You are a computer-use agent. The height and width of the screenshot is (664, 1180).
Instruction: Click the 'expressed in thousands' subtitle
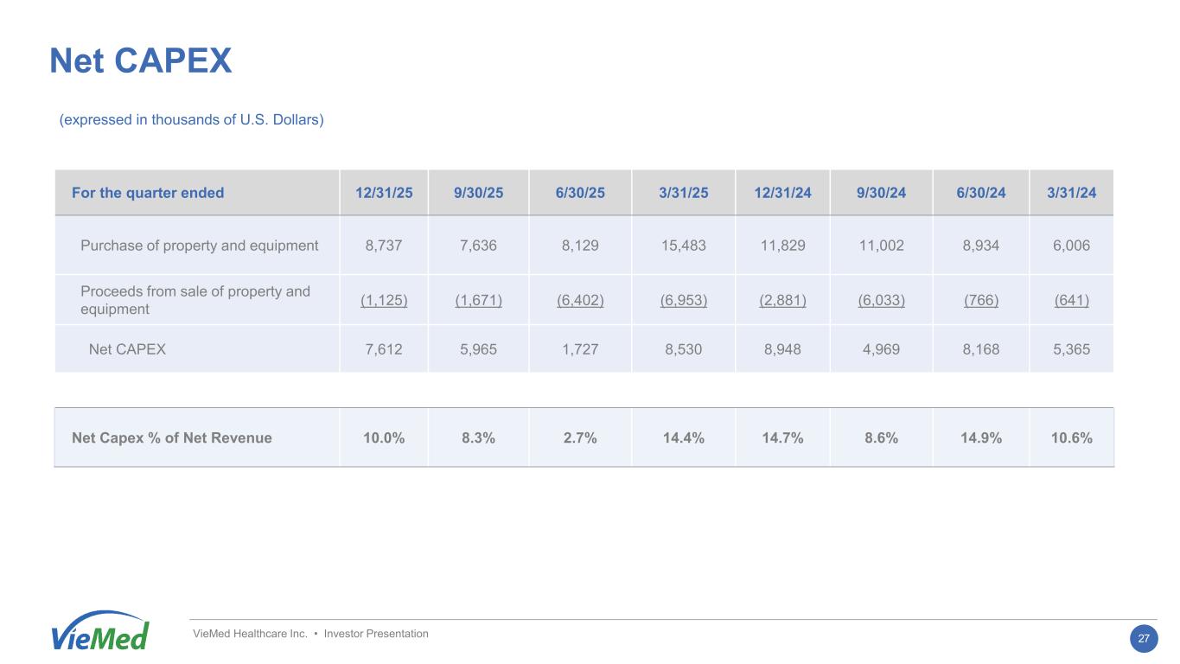point(191,120)
